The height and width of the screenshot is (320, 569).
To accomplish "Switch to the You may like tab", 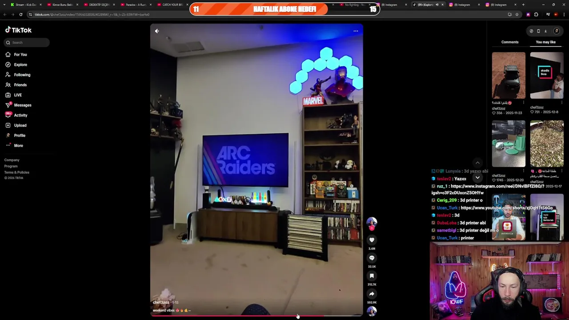I will (x=545, y=42).
